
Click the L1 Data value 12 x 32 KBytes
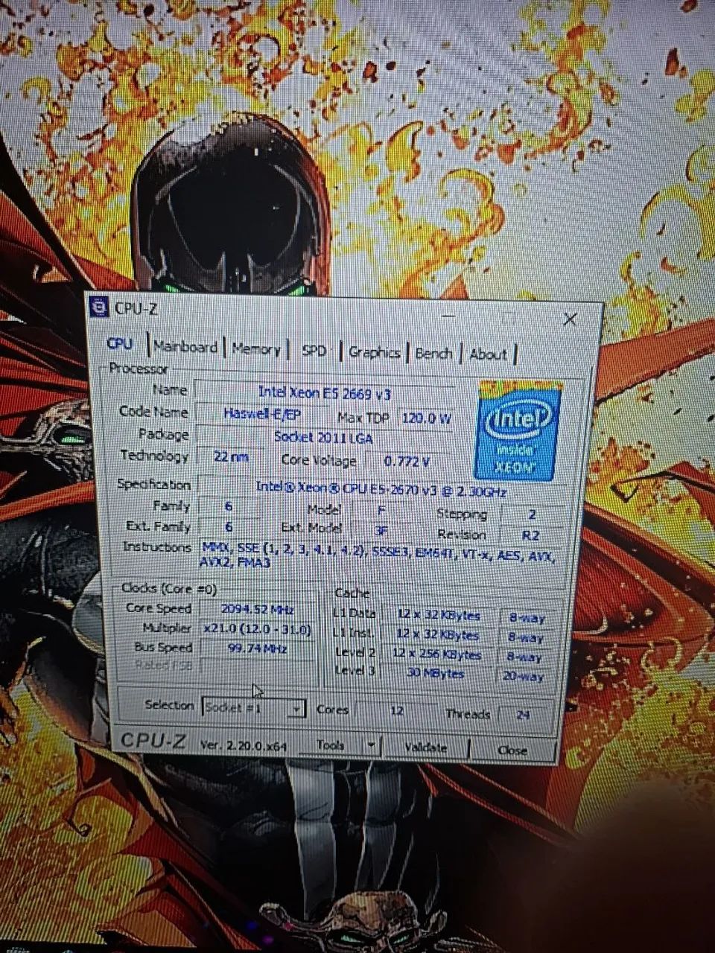point(438,615)
